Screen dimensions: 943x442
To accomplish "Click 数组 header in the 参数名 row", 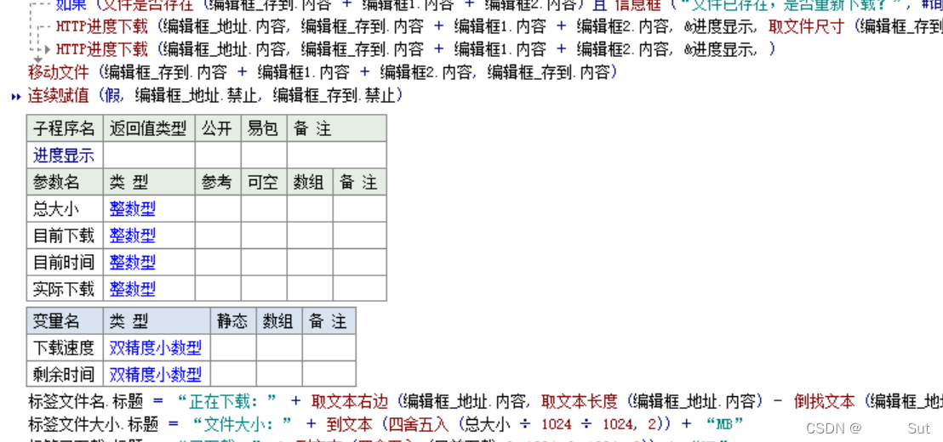I will (x=310, y=182).
